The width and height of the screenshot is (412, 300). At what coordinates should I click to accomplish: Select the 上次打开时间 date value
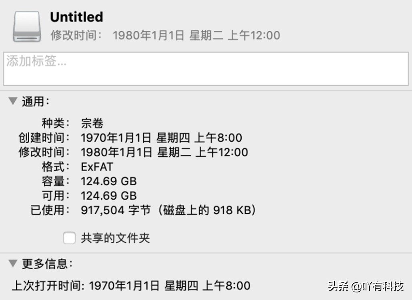(x=170, y=286)
